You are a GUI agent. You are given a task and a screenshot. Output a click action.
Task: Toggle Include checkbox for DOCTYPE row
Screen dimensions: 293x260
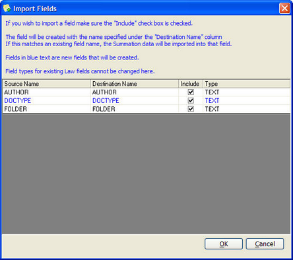(x=191, y=100)
